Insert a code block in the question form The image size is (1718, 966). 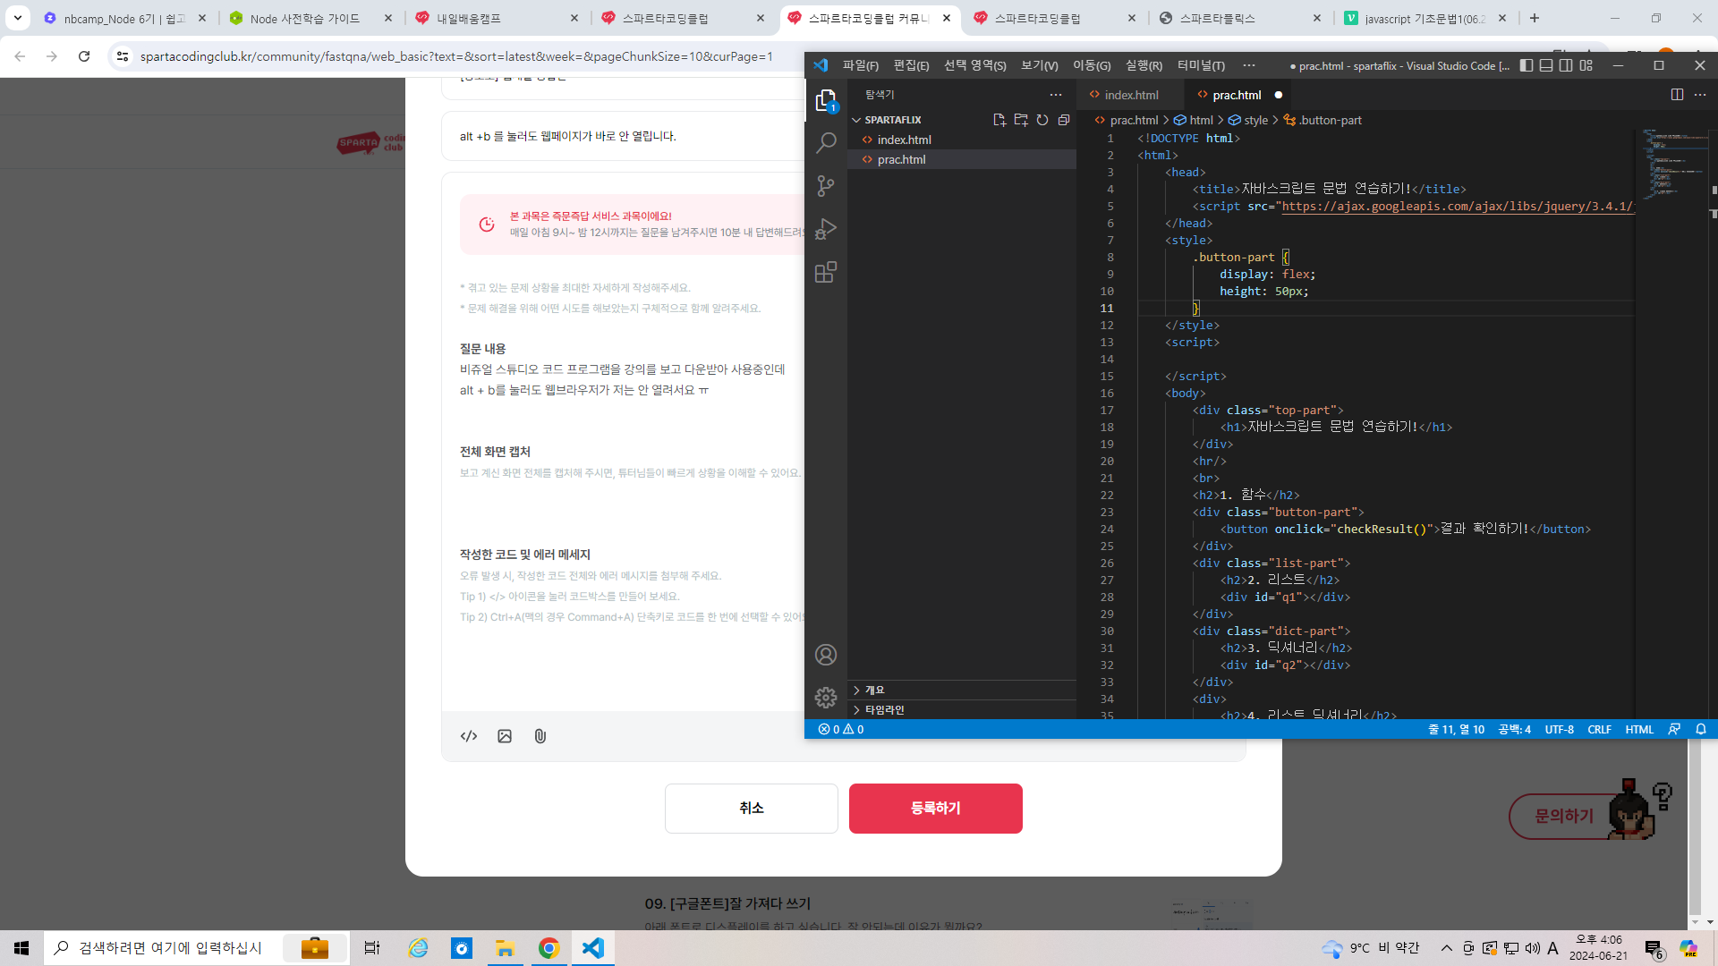tap(469, 736)
